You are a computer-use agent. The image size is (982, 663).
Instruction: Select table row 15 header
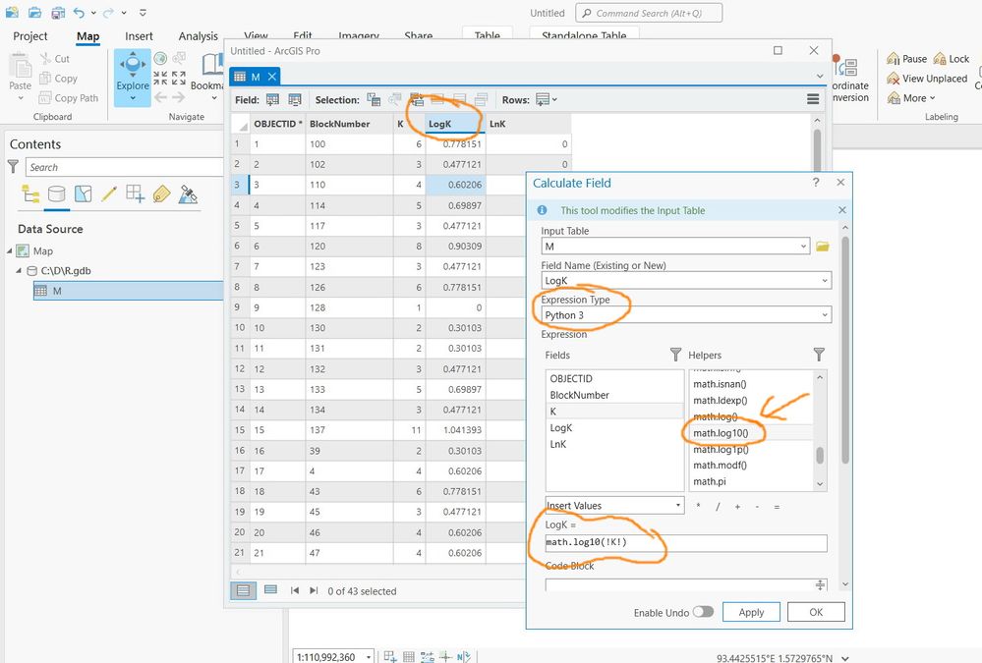240,430
